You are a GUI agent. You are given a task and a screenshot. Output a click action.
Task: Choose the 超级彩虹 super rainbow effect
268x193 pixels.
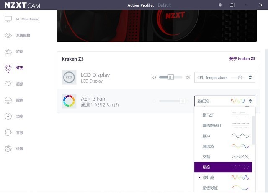pos(223,188)
